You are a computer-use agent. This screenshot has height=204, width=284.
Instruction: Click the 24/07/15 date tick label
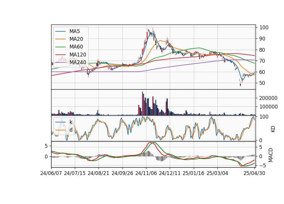tap(75, 173)
